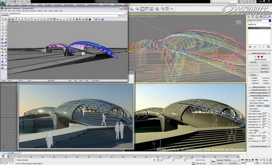Select Pan hand icon in Rhino toolbar

click(x=32, y=19)
